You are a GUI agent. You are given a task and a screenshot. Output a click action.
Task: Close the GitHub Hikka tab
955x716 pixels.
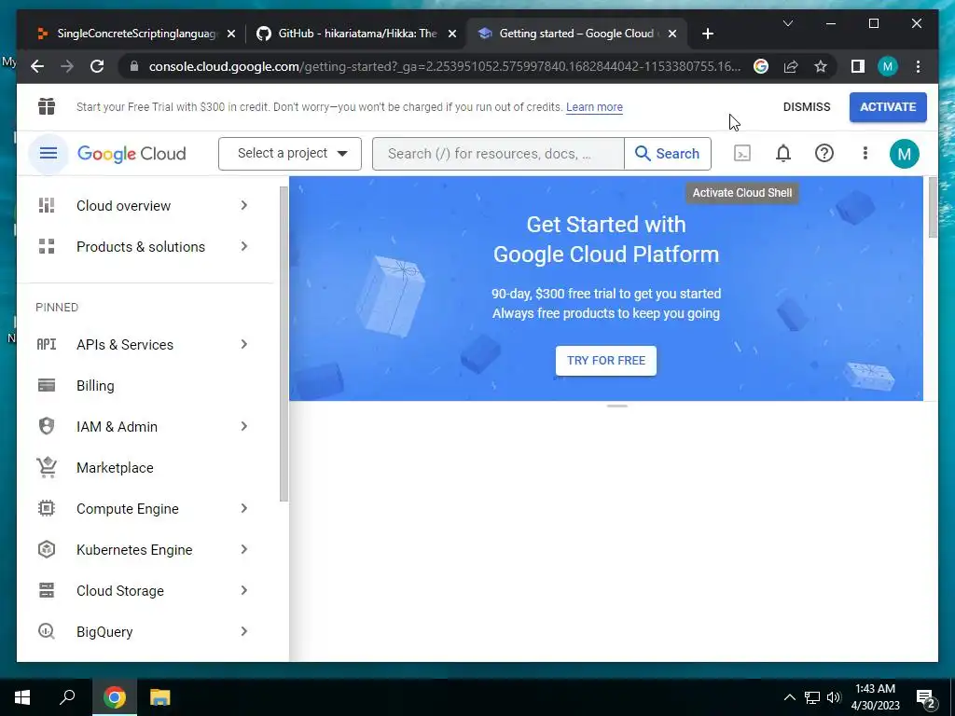452,34
